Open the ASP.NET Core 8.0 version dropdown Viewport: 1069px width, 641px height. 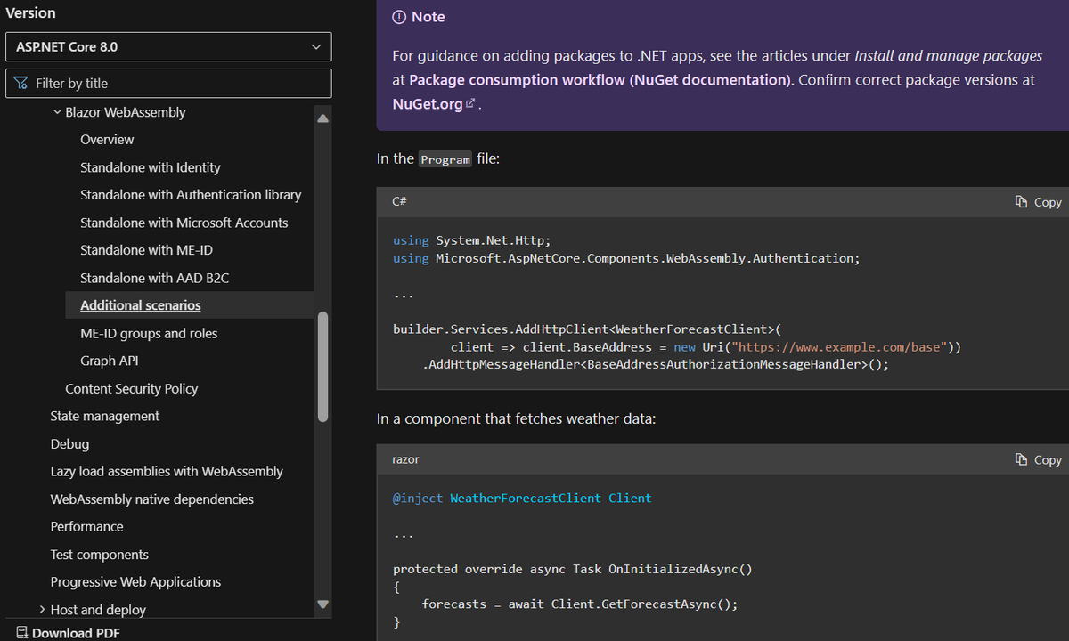168,46
